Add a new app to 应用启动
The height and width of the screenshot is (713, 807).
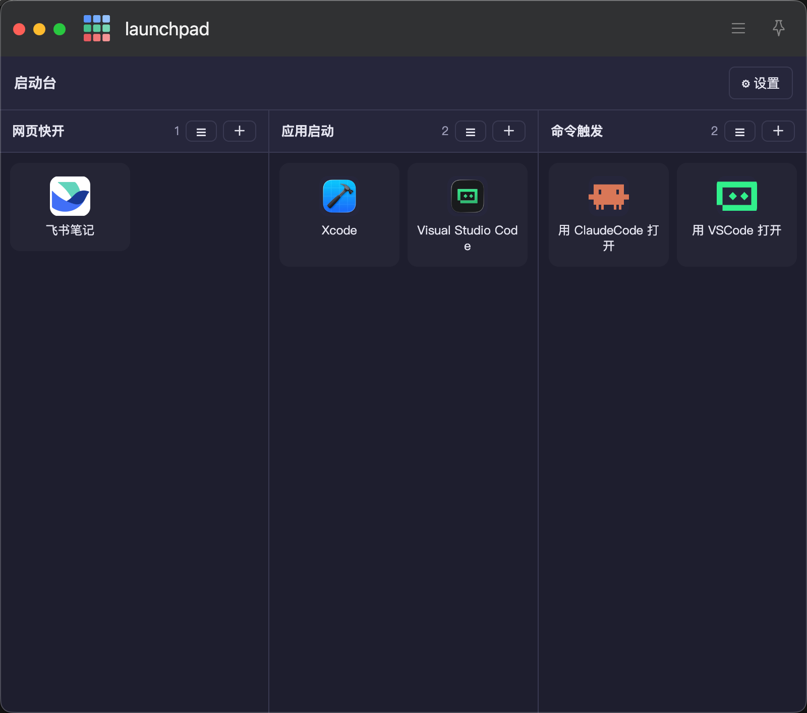[x=509, y=131]
